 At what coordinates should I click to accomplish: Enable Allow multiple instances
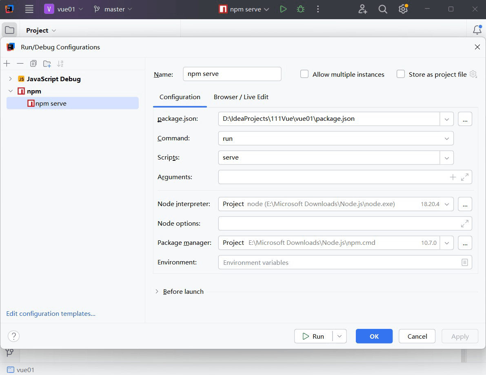point(304,74)
